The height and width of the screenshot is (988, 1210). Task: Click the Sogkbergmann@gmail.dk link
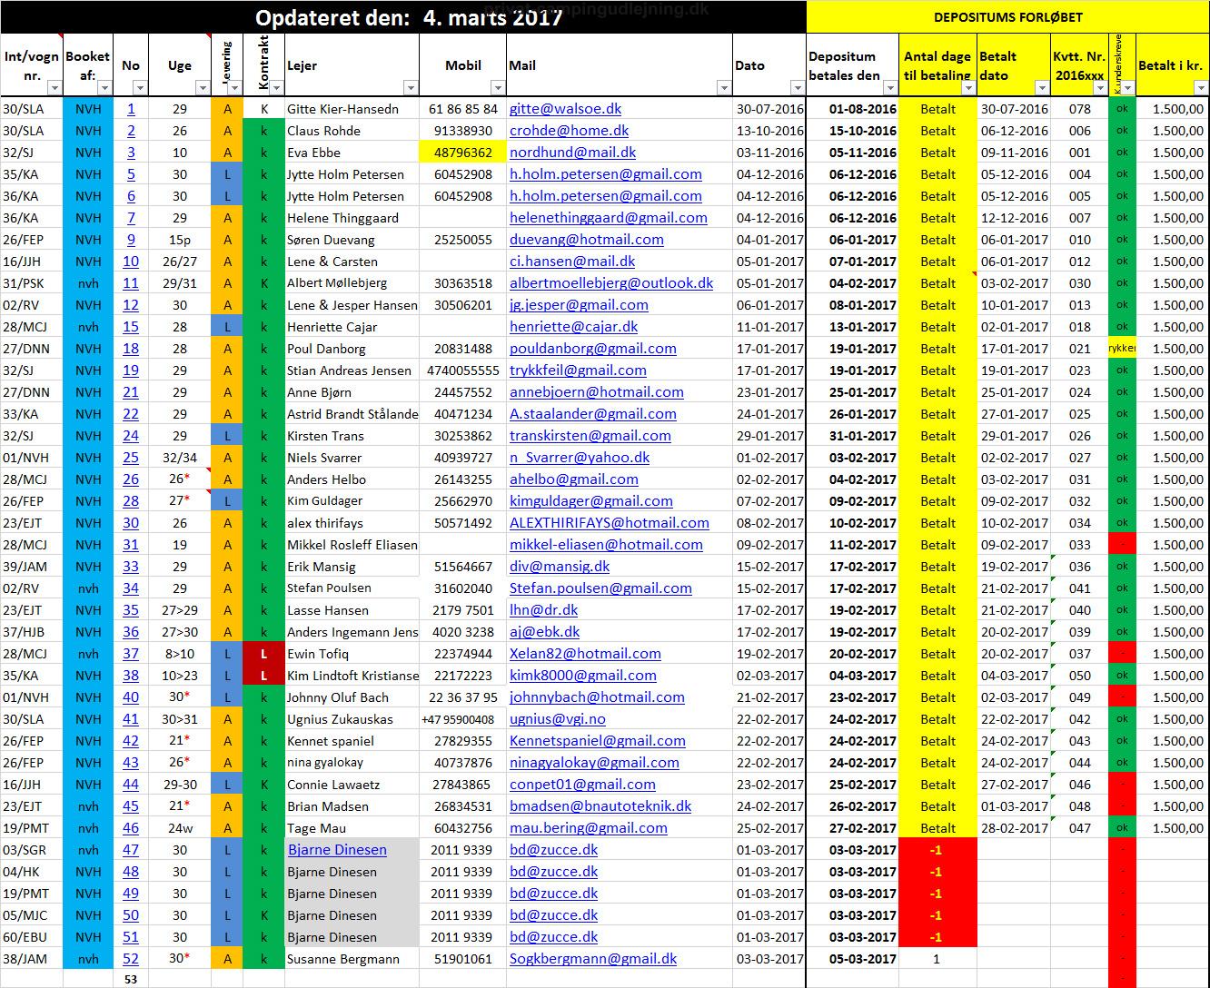pyautogui.click(x=593, y=959)
